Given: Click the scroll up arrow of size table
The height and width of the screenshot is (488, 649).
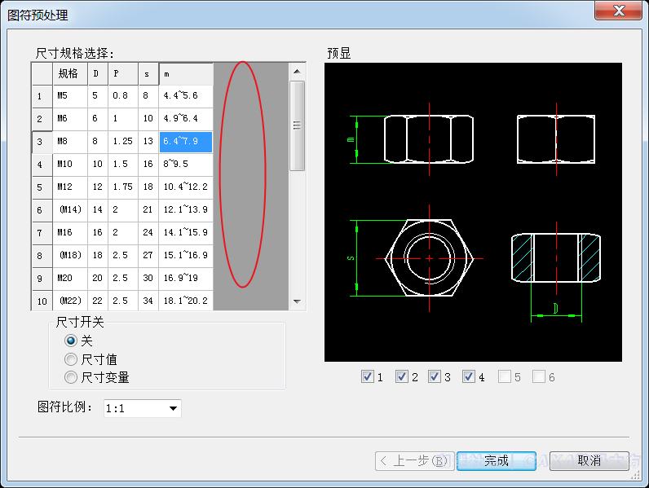Looking at the screenshot, I should [x=297, y=71].
